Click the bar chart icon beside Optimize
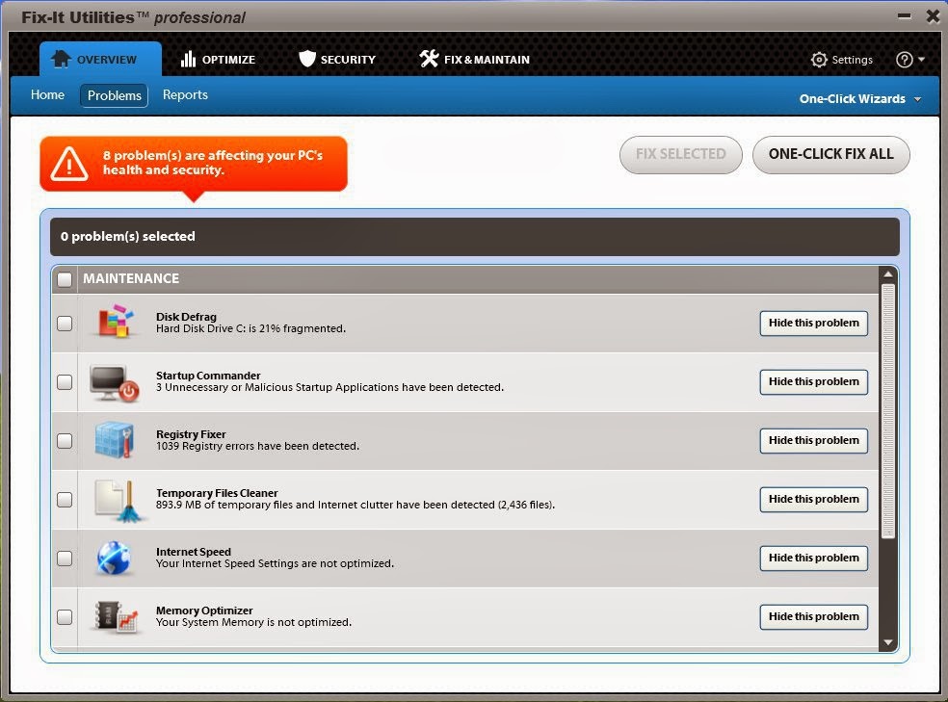The width and height of the screenshot is (948, 702). click(188, 59)
